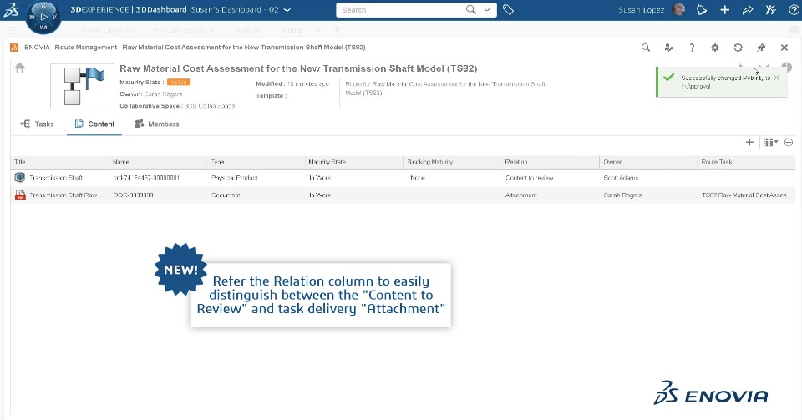Add content with the plus icon
The height and width of the screenshot is (420, 802).
pyautogui.click(x=750, y=143)
